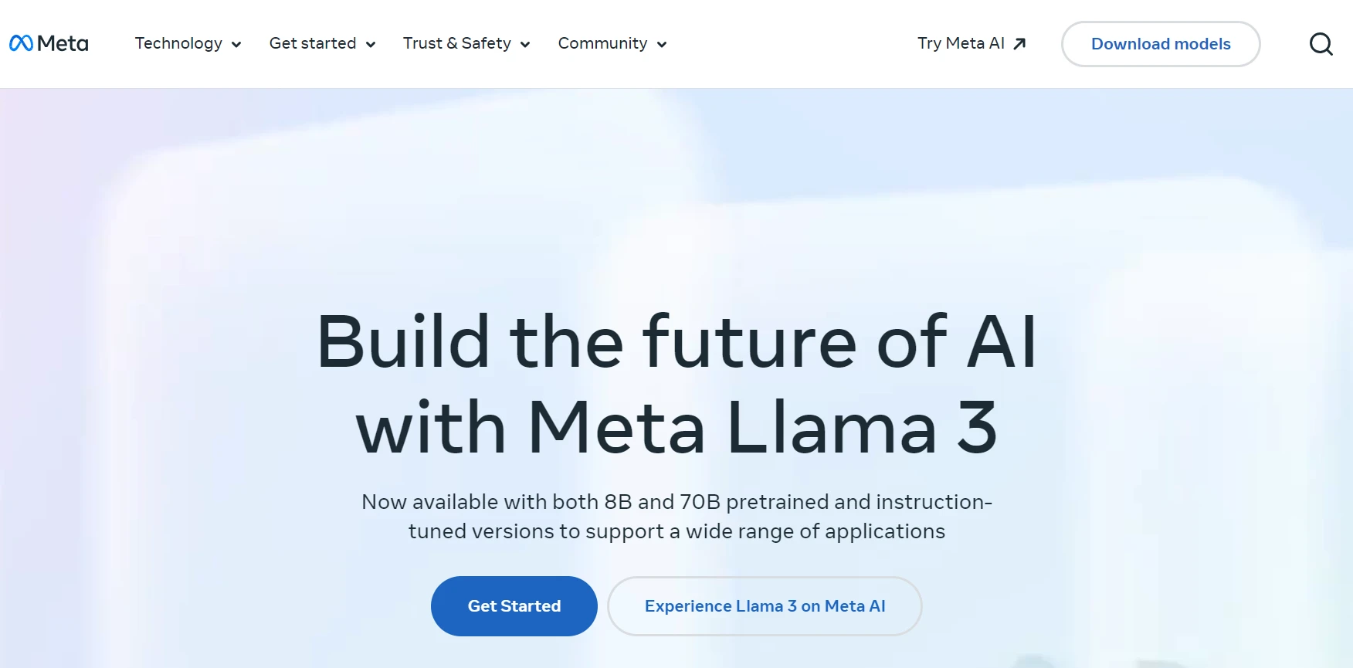Image resolution: width=1353 pixels, height=668 pixels.
Task: Expand the Trust & Safety chevron arrow
Action: (x=525, y=45)
